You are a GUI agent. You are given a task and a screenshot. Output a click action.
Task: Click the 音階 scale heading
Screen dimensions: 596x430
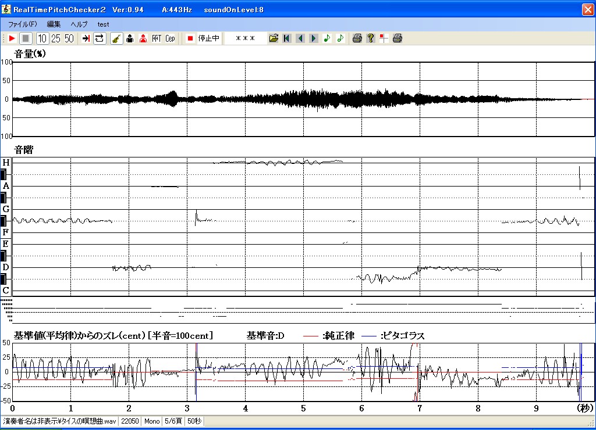pyautogui.click(x=23, y=150)
